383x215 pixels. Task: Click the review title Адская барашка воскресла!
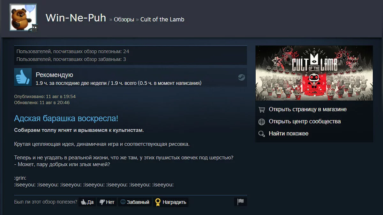(66, 118)
